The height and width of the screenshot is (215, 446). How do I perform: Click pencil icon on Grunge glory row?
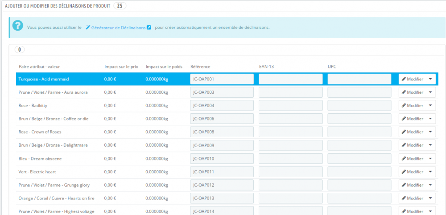click(x=404, y=185)
